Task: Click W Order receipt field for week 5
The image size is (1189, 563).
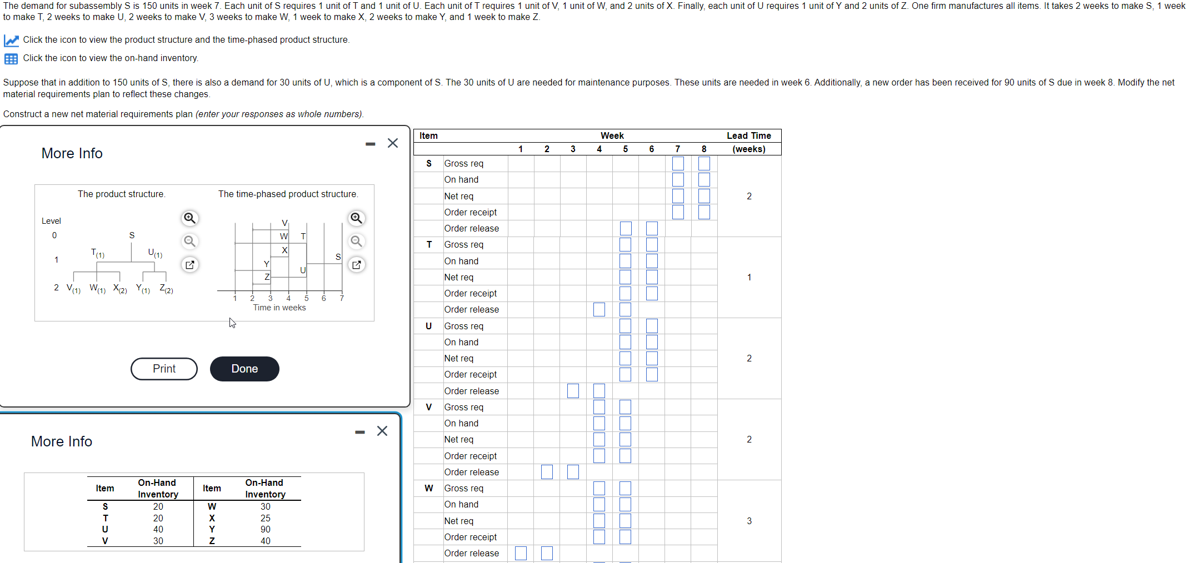Action: 626,537
